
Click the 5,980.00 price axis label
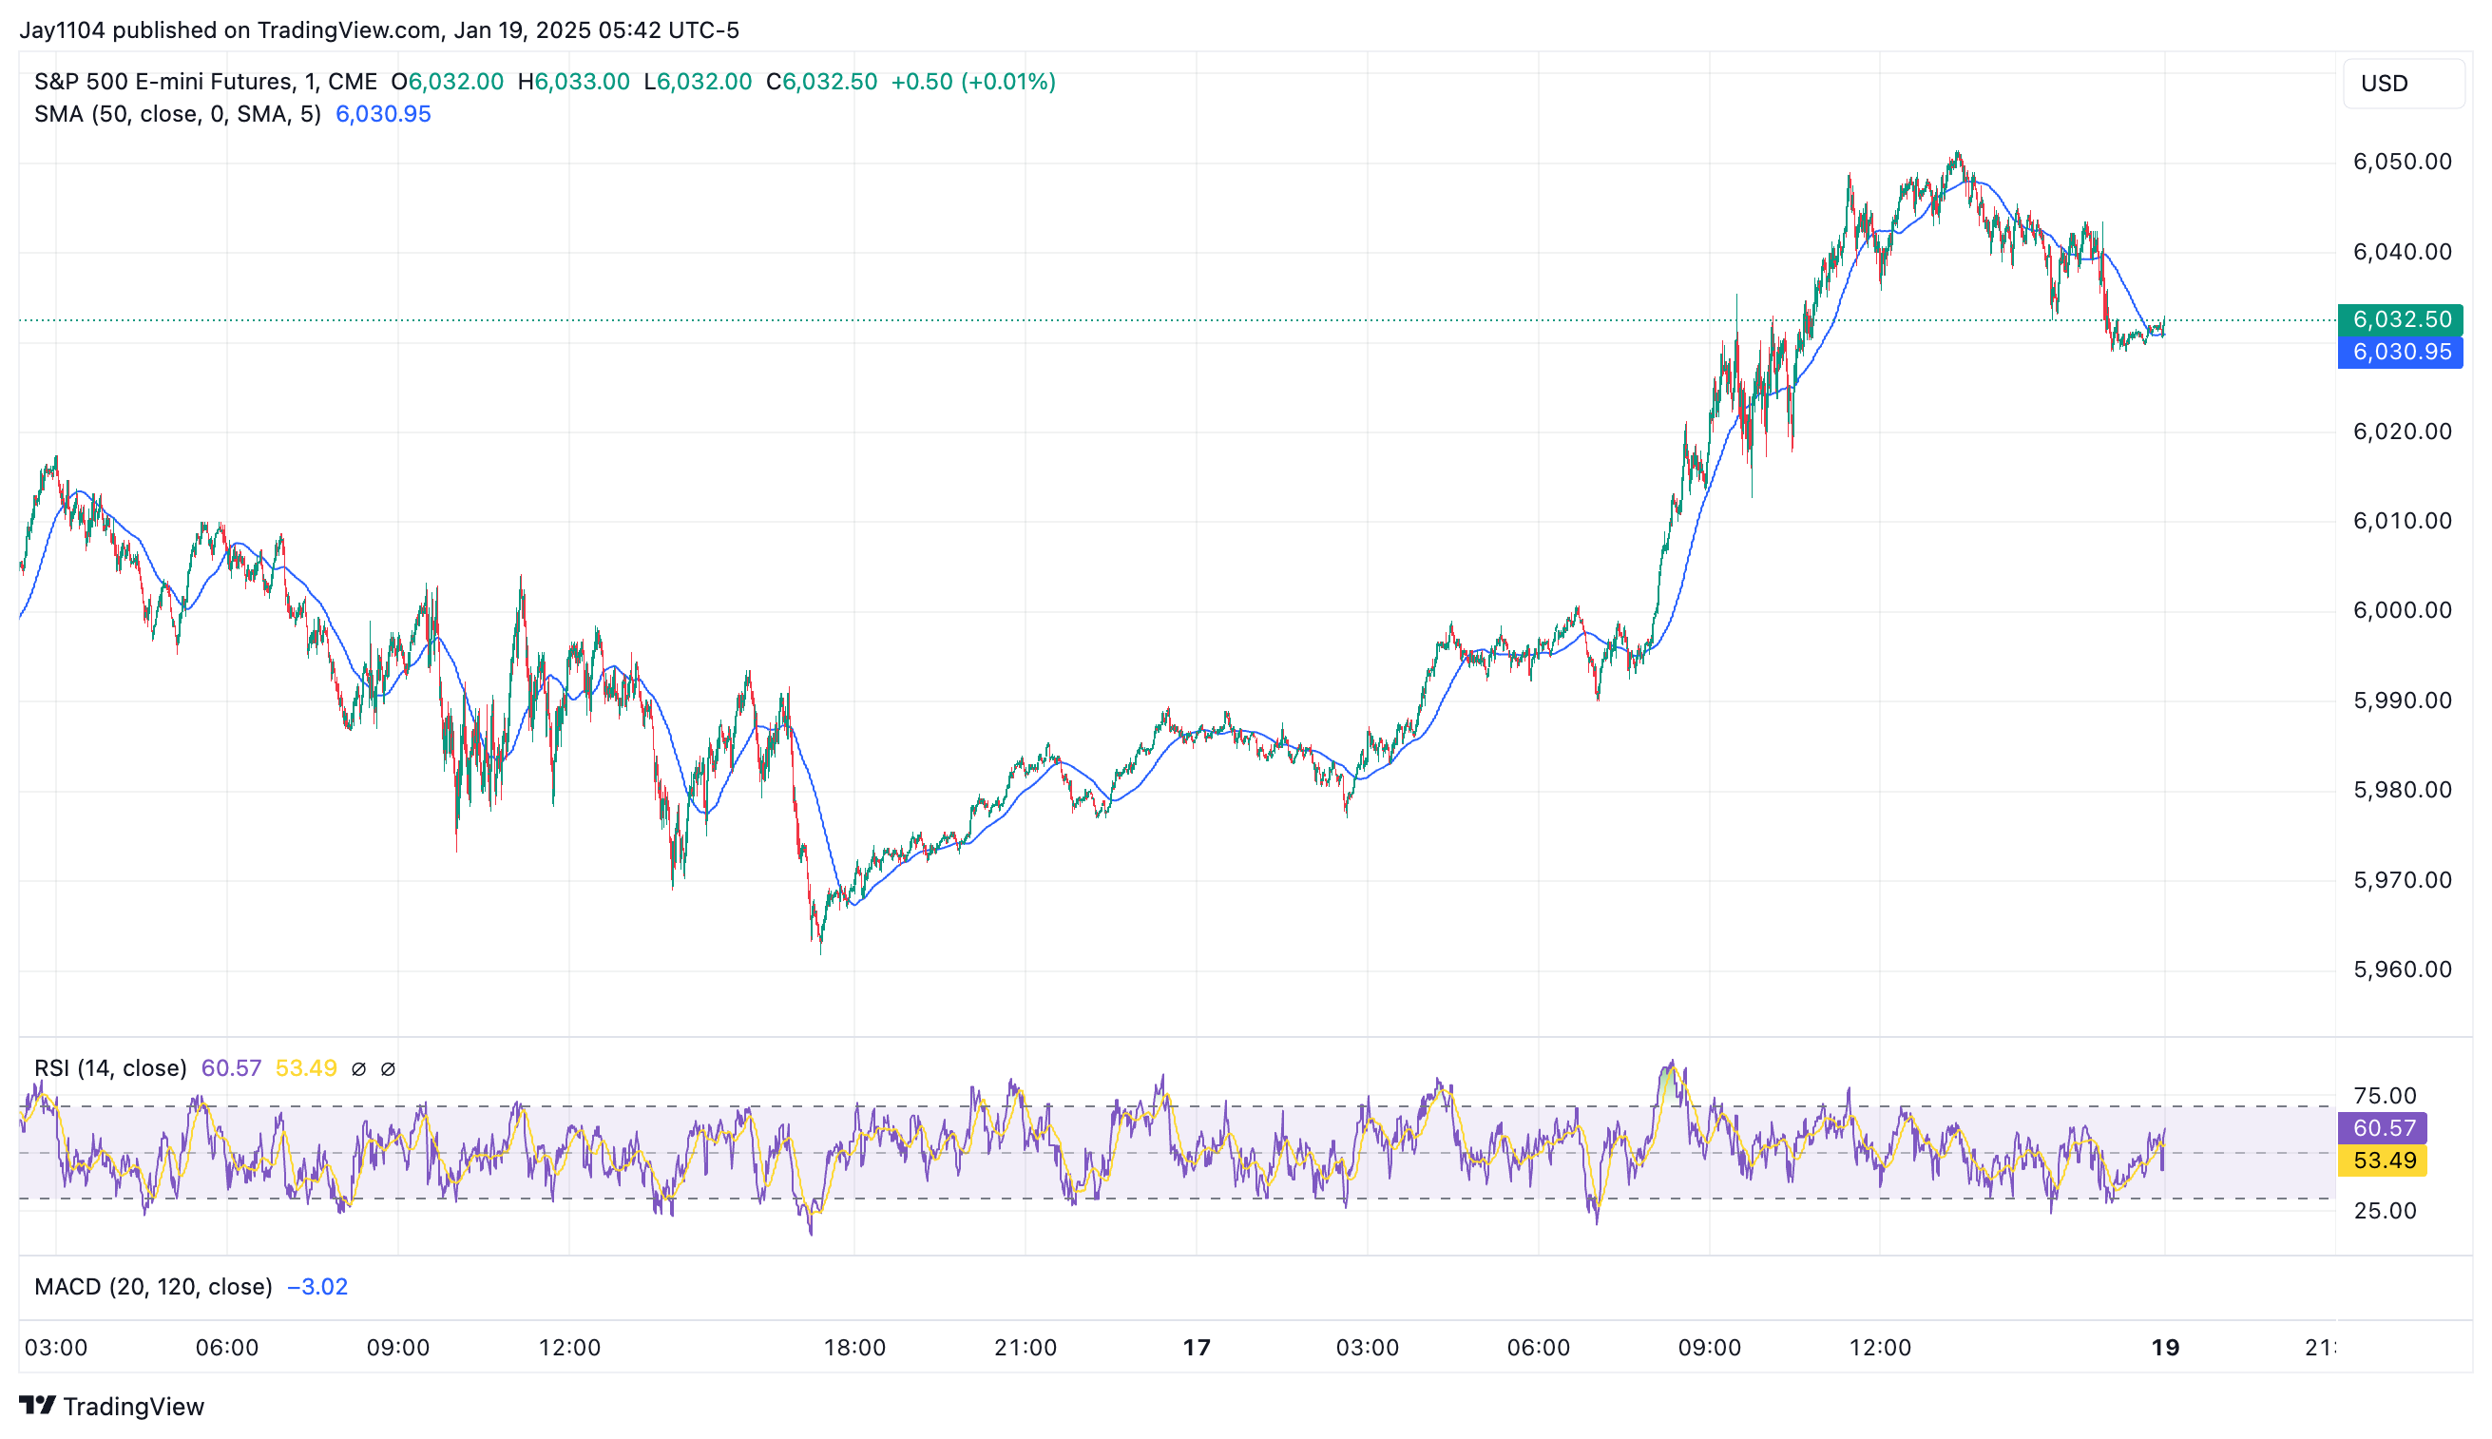click(2402, 790)
